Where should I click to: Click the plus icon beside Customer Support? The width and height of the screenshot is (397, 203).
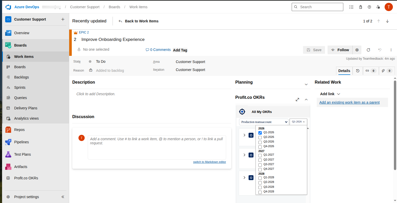pos(63,19)
